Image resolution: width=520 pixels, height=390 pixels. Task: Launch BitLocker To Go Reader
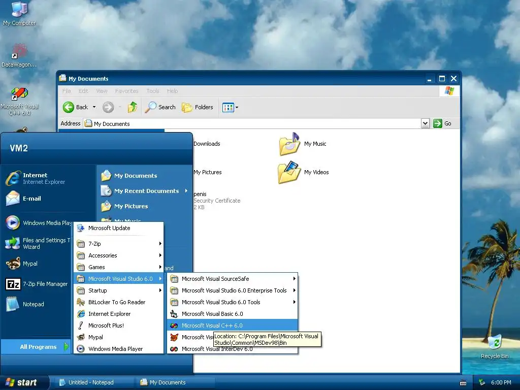pyautogui.click(x=119, y=302)
